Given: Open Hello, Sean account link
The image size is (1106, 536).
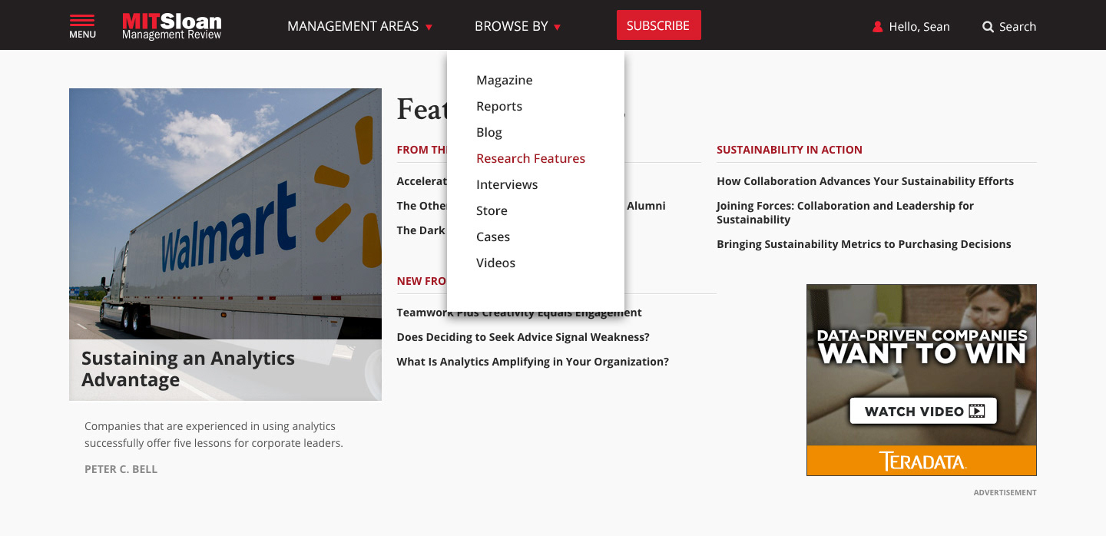Looking at the screenshot, I should click(x=919, y=27).
